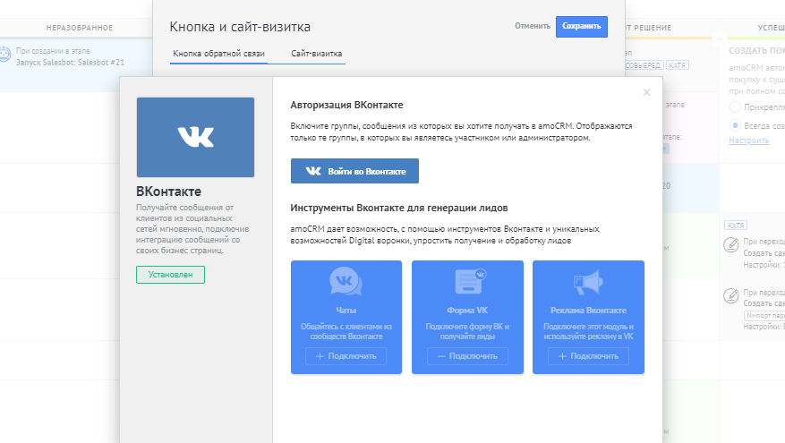Click the first edit pencil icon under КАТЯ
Viewport: 785px width, 443px height.
click(x=730, y=244)
